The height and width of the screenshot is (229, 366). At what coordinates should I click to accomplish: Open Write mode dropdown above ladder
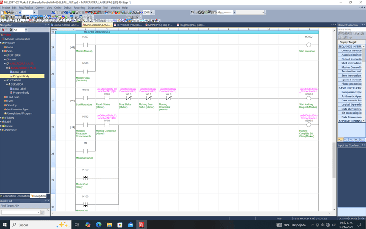74,30
